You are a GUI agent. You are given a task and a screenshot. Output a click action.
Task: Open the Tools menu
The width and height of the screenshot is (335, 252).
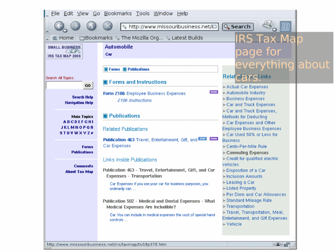coord(143,14)
